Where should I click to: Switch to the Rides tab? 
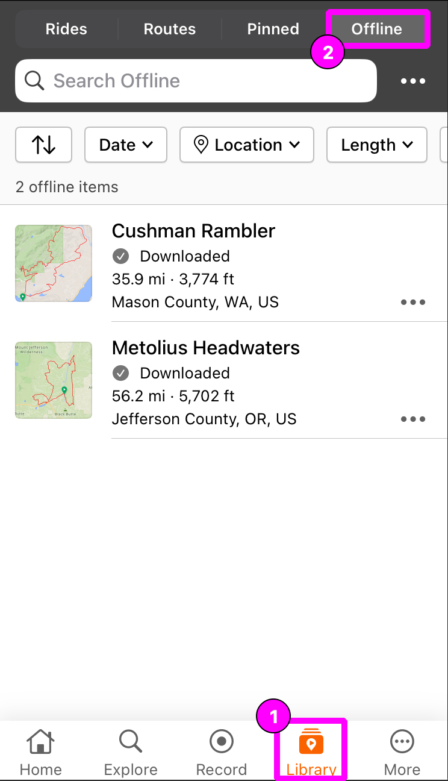point(66,29)
